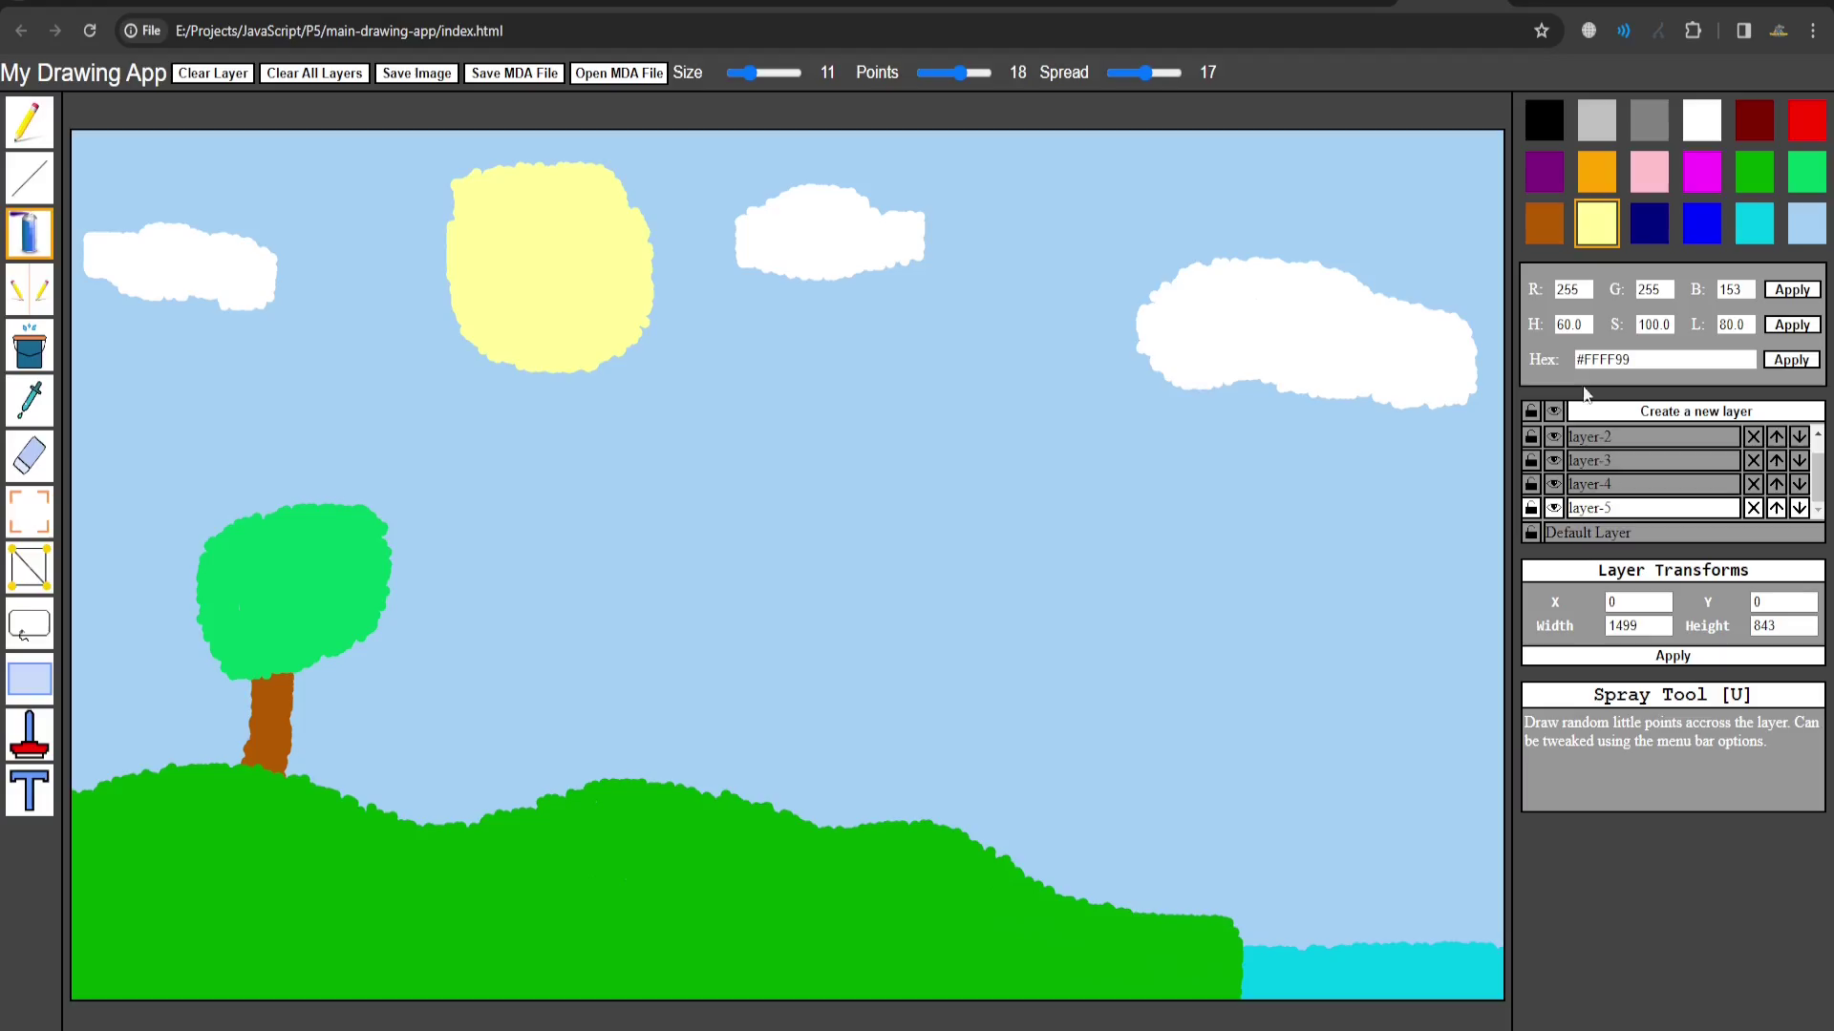This screenshot has width=1834, height=1031.
Task: Pick the paint bucket fill tool
Action: [29, 346]
